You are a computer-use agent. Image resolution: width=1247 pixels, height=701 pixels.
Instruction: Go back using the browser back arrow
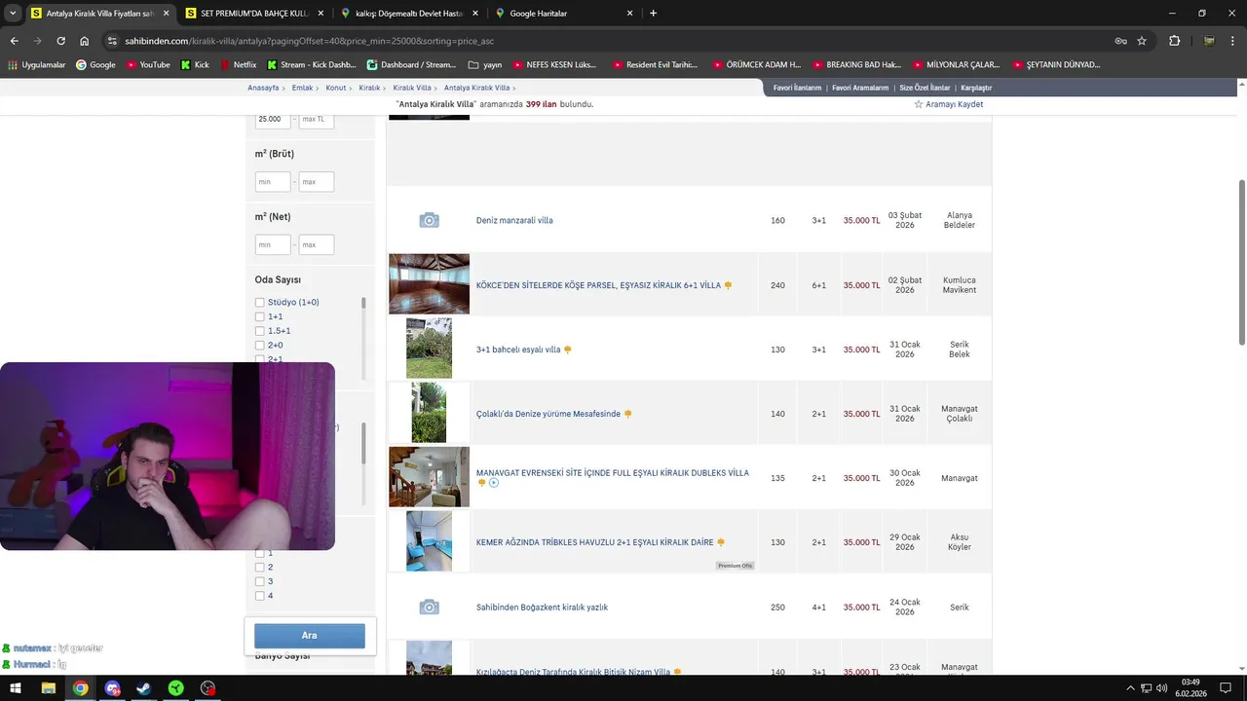point(14,41)
